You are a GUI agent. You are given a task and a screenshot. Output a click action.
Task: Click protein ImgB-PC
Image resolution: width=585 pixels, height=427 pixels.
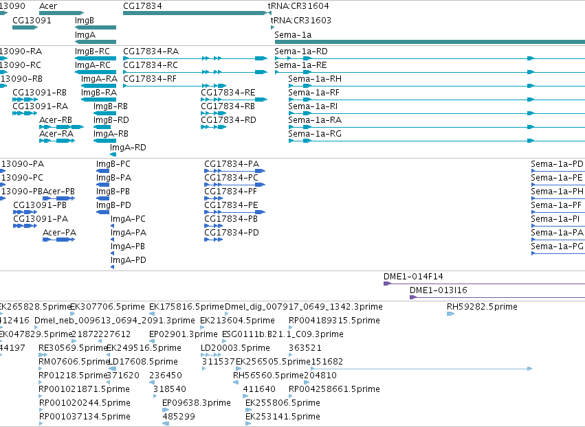point(102,171)
